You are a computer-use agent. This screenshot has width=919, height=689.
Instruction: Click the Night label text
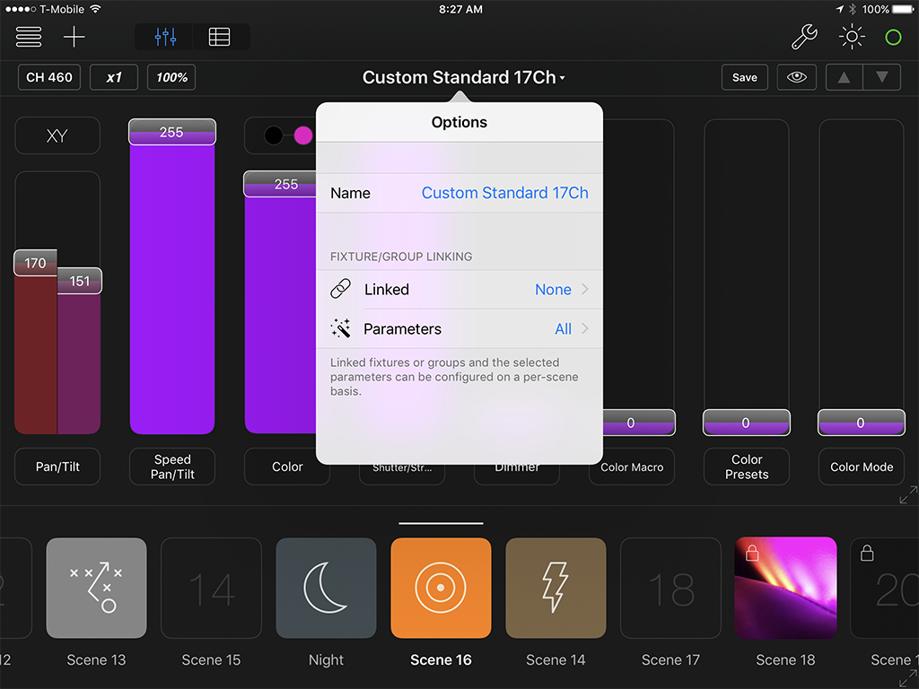click(326, 659)
